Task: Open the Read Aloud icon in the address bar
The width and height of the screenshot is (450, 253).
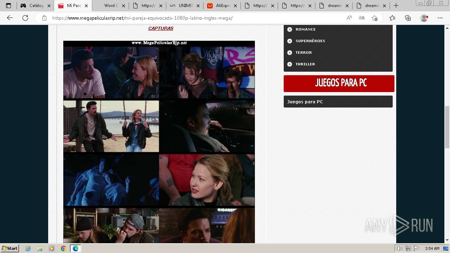Action: coord(349,18)
